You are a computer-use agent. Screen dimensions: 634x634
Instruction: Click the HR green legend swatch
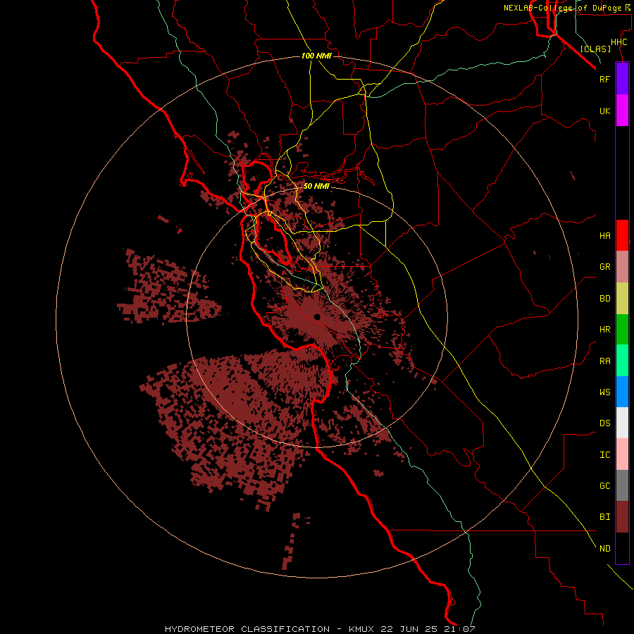tap(622, 330)
